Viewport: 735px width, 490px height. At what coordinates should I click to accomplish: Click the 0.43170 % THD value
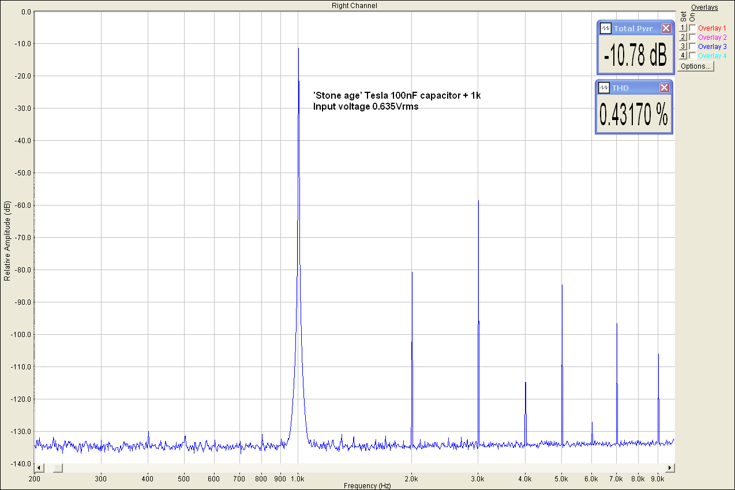click(633, 114)
